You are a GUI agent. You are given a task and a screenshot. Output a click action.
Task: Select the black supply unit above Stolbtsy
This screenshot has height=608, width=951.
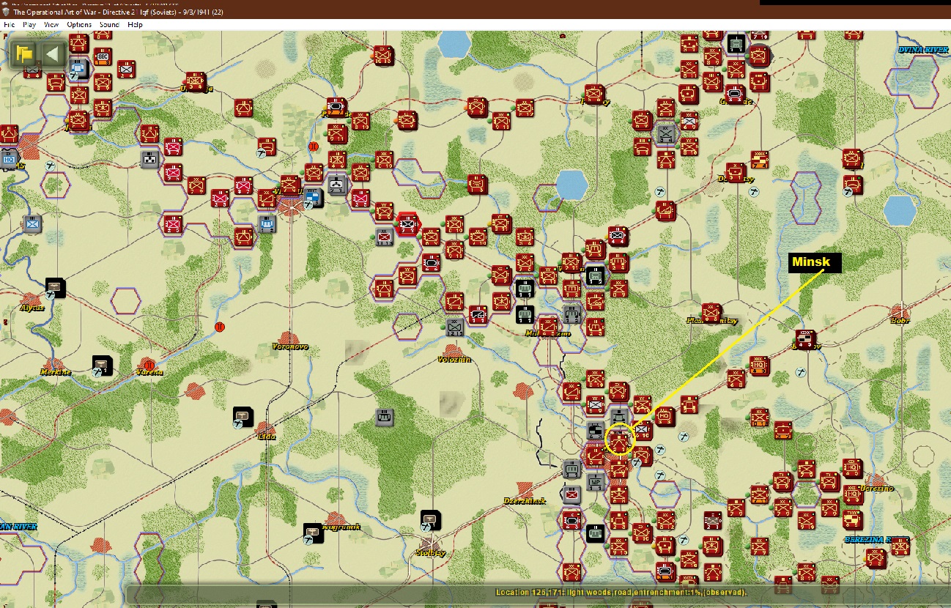[432, 520]
